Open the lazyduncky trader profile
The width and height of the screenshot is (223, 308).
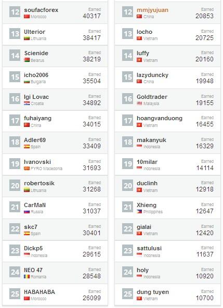[152, 75]
